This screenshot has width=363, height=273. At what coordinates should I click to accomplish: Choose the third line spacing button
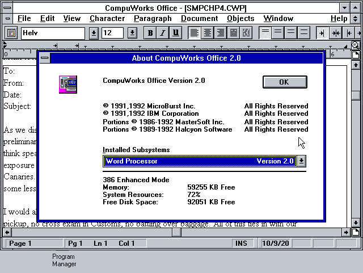coord(291,33)
